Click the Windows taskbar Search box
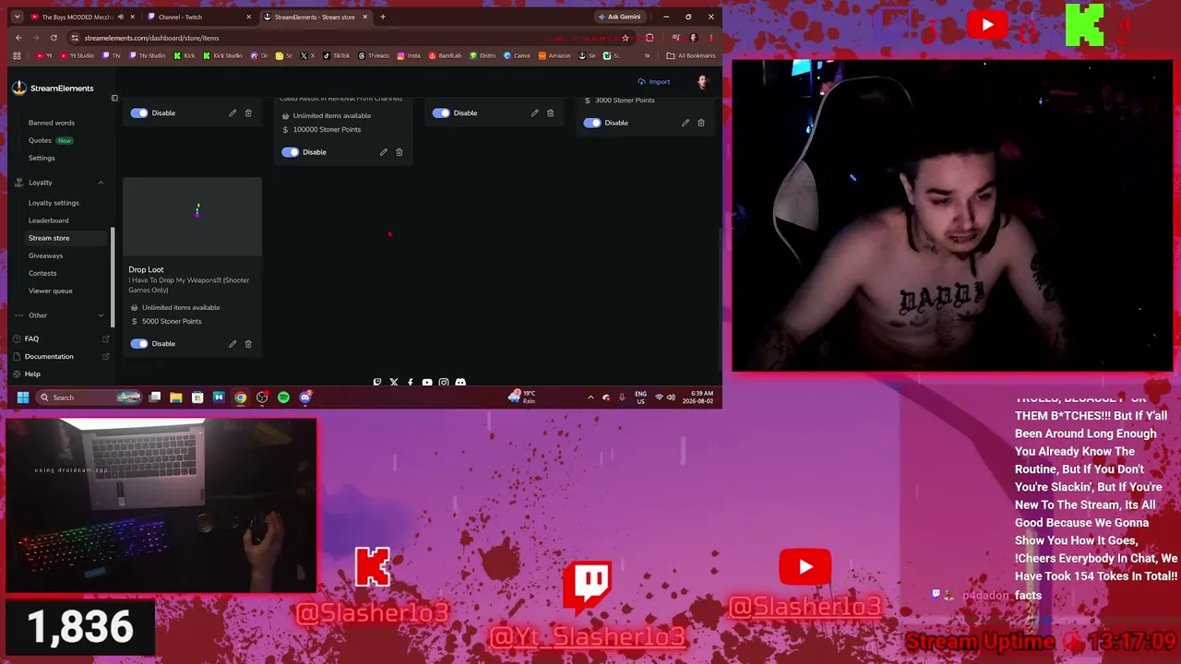This screenshot has width=1181, height=664. [x=89, y=397]
